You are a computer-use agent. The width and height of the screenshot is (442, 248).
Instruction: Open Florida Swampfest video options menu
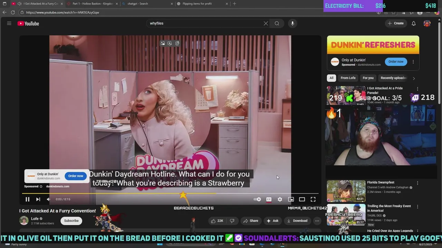(417, 183)
